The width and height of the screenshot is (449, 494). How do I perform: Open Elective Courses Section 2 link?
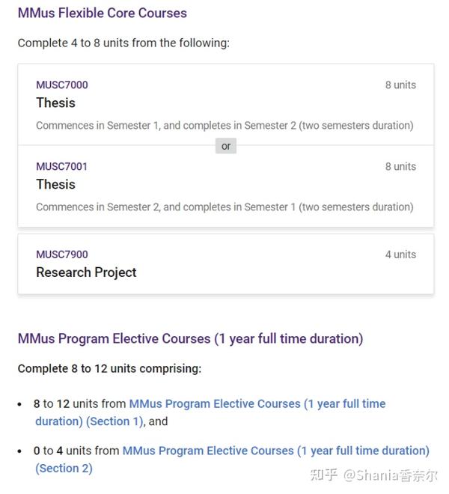pyautogui.click(x=232, y=460)
